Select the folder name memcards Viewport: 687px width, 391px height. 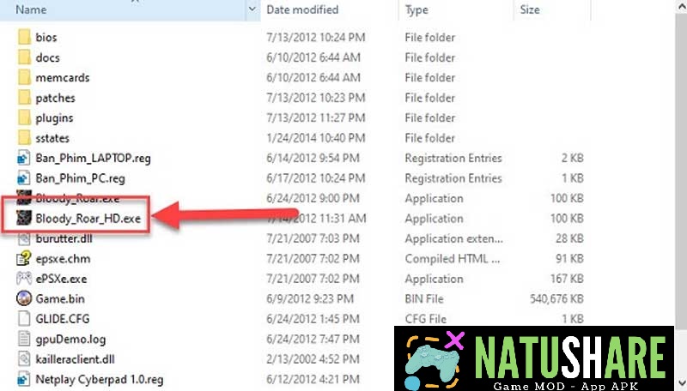coord(62,77)
